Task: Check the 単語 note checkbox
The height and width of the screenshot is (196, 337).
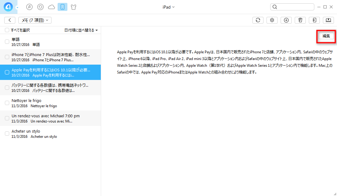Action: 7,42
